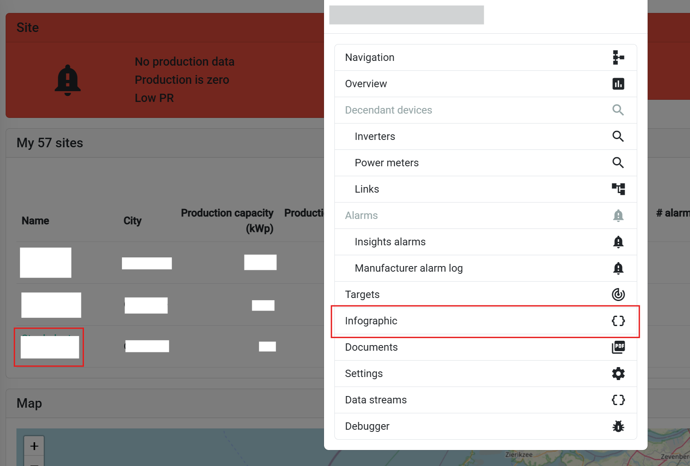Click the Inverters magnifier icon
Viewport: 690px width, 466px height.
(x=618, y=136)
